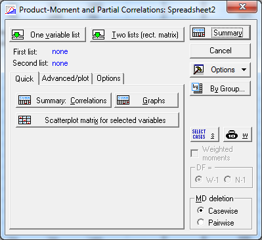Cancel the correlations dialog
The image size is (262, 240).
pos(220,51)
